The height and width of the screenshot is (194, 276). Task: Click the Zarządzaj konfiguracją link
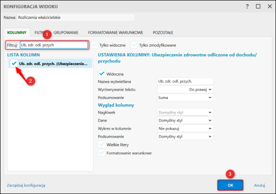coord(26,185)
